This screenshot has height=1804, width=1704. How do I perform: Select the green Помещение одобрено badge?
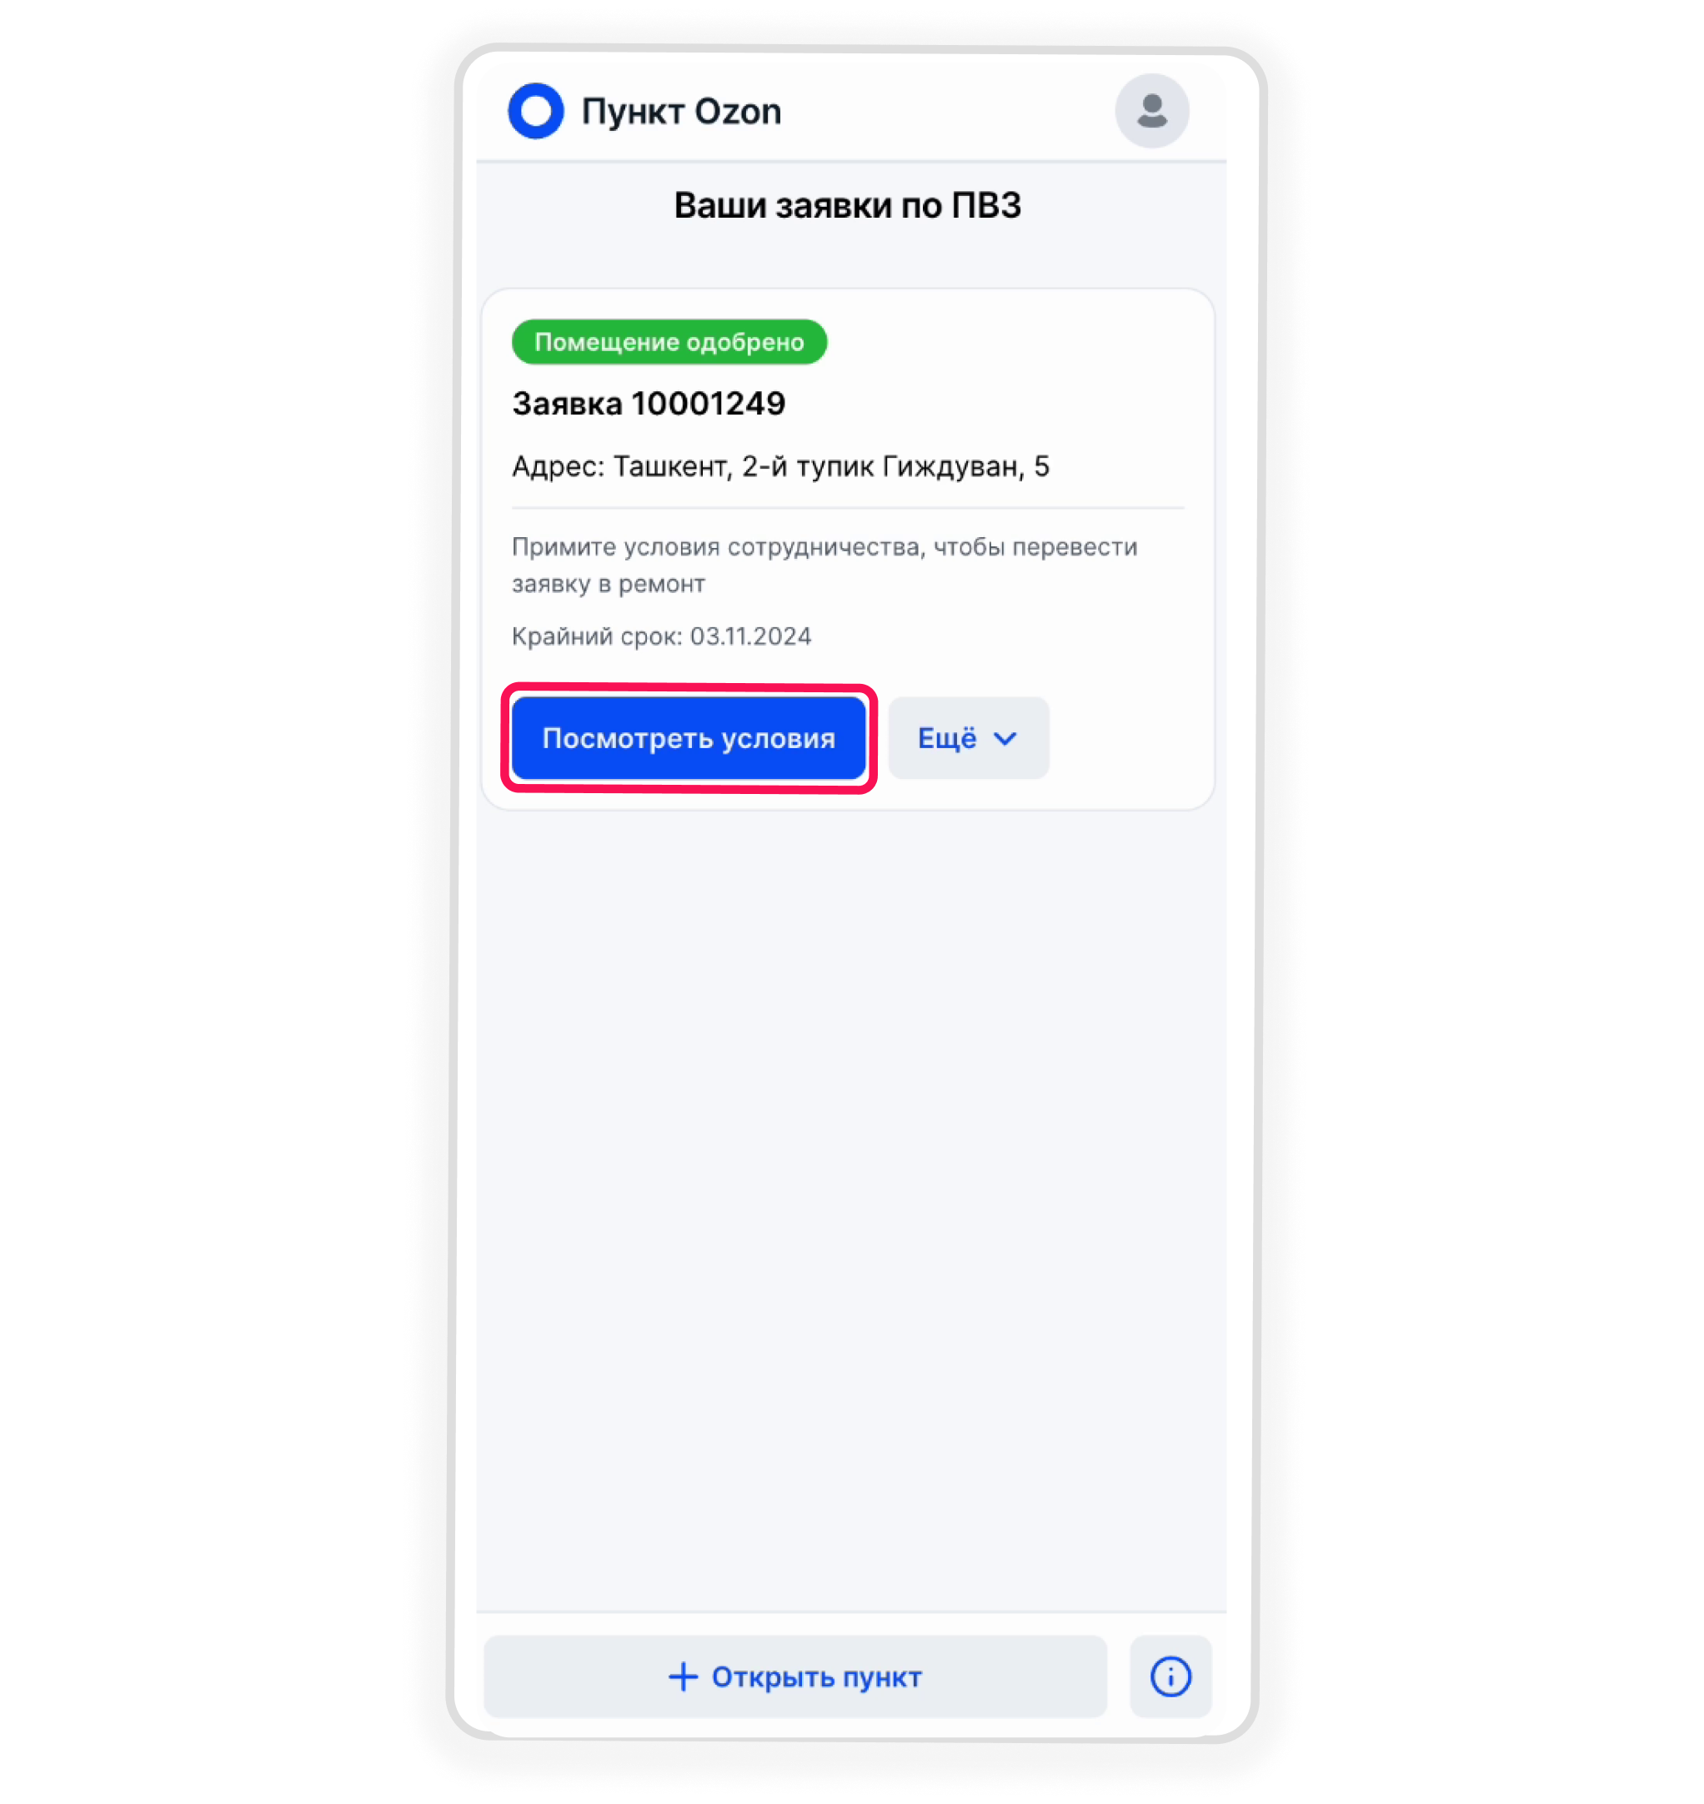tap(669, 342)
